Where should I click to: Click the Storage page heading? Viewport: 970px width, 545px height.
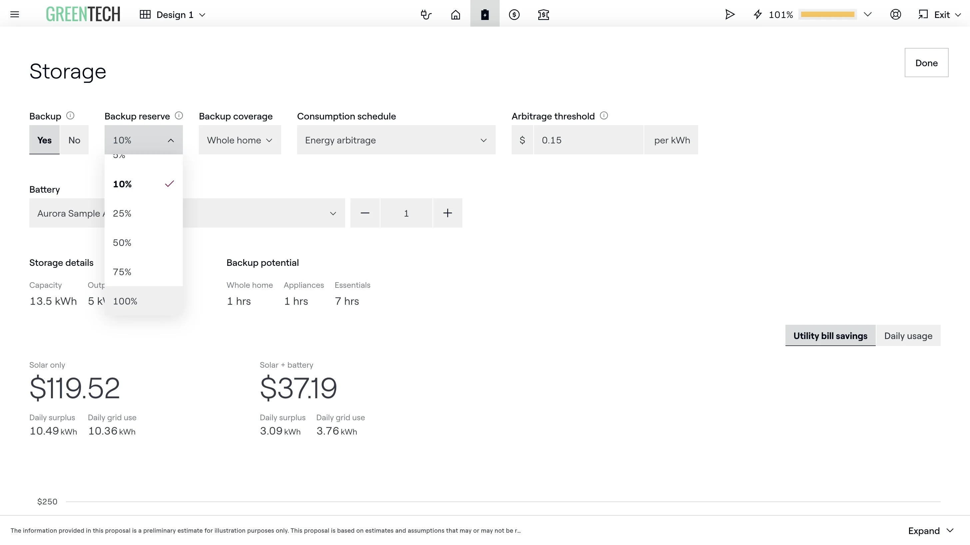point(68,71)
